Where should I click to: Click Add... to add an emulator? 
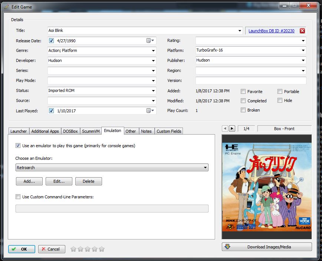click(x=29, y=181)
